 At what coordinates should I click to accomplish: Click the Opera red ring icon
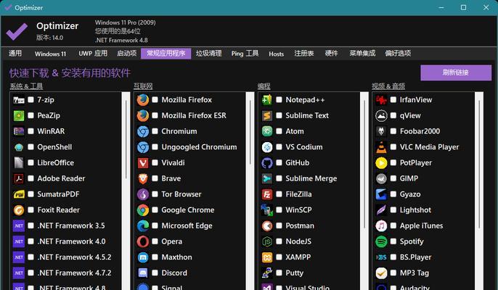[143, 241]
